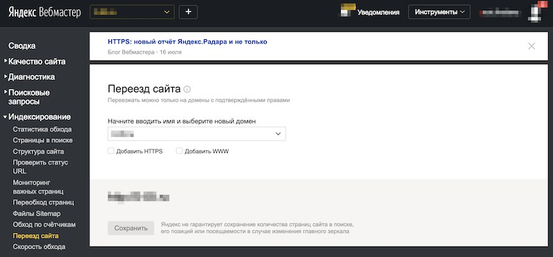Click the blurred site address below the form

pos(138,197)
